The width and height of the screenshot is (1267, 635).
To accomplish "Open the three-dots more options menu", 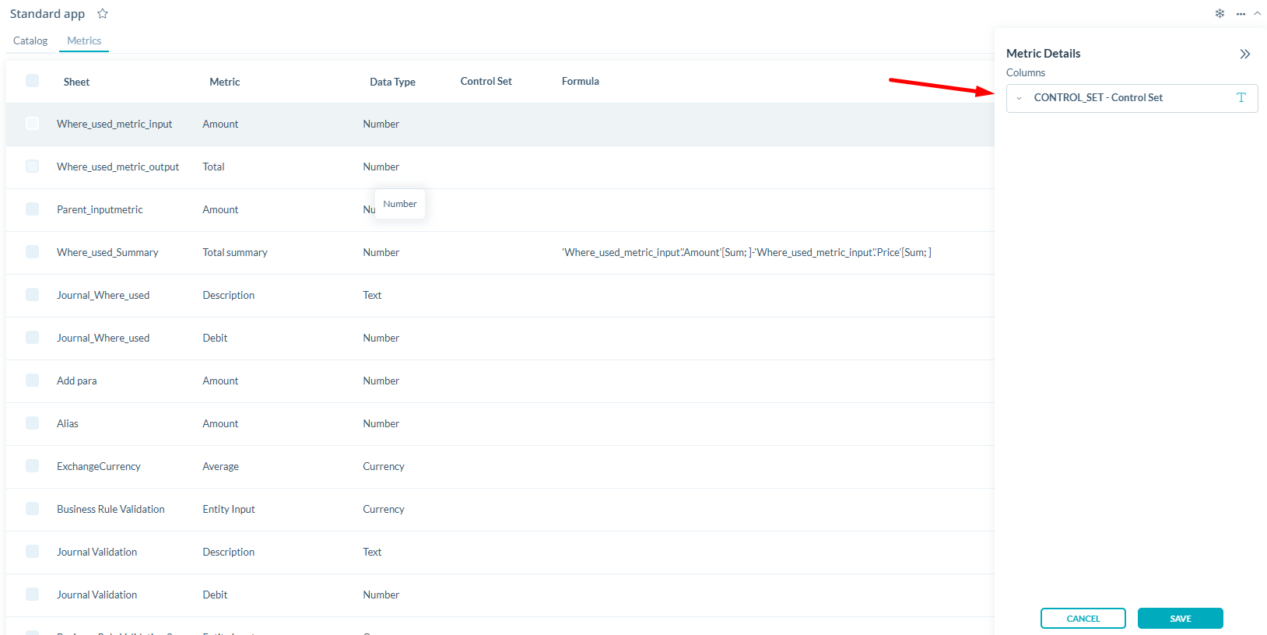I will 1241,14.
